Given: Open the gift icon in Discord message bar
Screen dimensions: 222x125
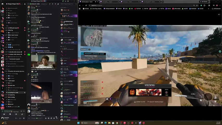Looking at the screenshot, I should pyautogui.click(x=46, y=118).
